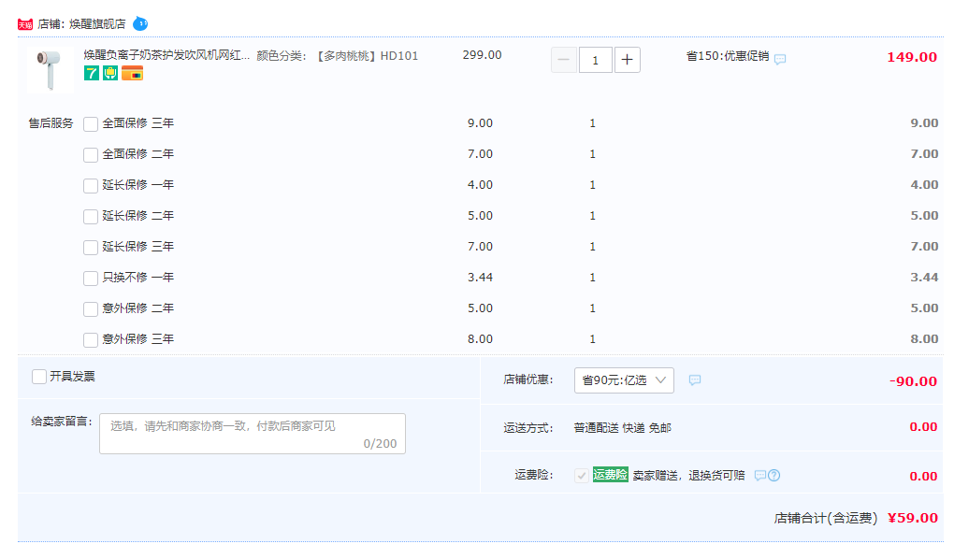This screenshot has width=954, height=544.
Task: Increase quantity with the plus button
Action: point(628,60)
